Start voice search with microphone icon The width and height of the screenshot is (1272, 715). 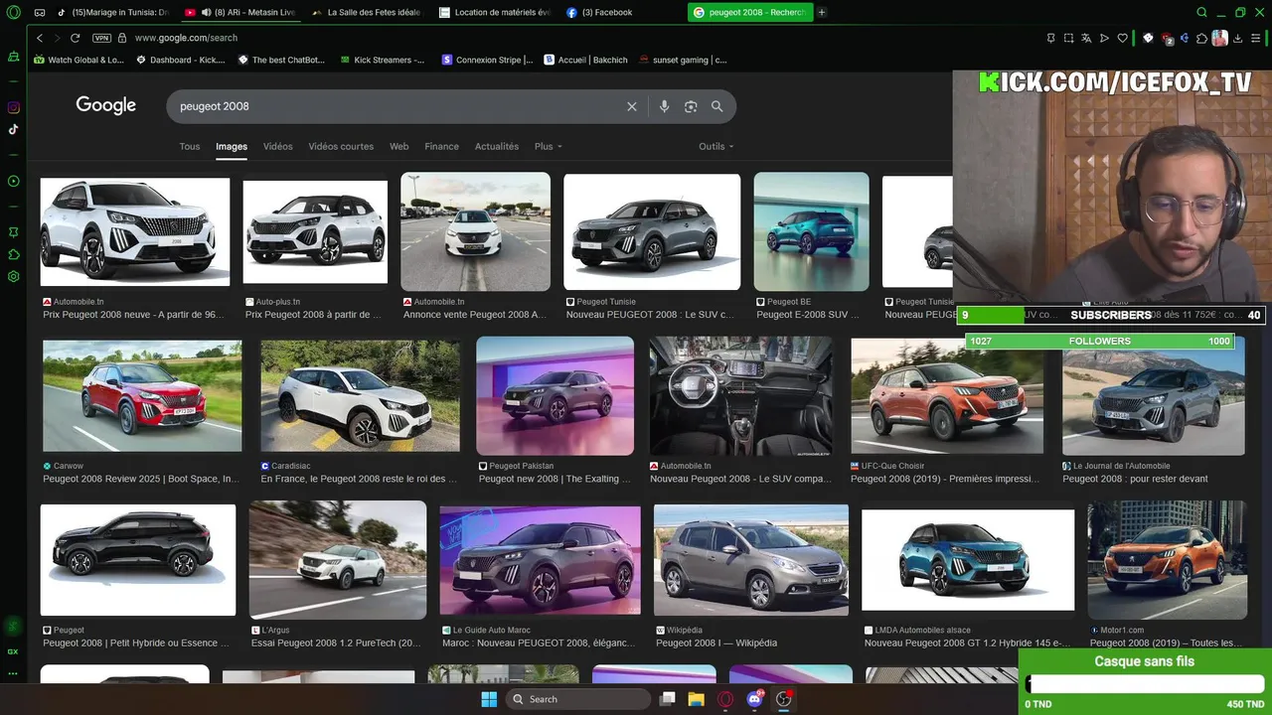(664, 106)
